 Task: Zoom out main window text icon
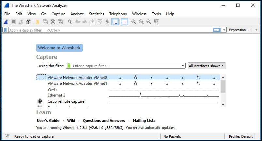coord(141,22)
